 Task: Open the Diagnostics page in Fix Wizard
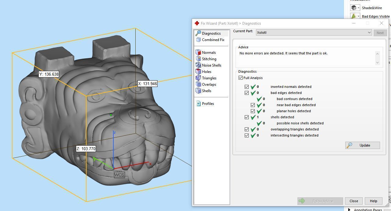point(211,33)
